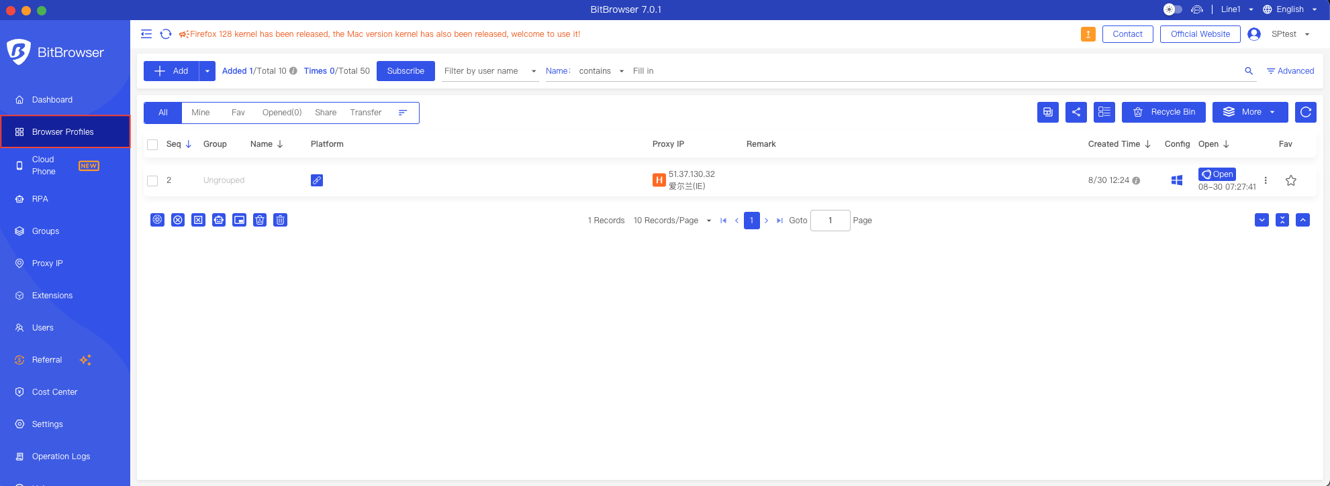Switch to the Share tab

[x=326, y=113]
